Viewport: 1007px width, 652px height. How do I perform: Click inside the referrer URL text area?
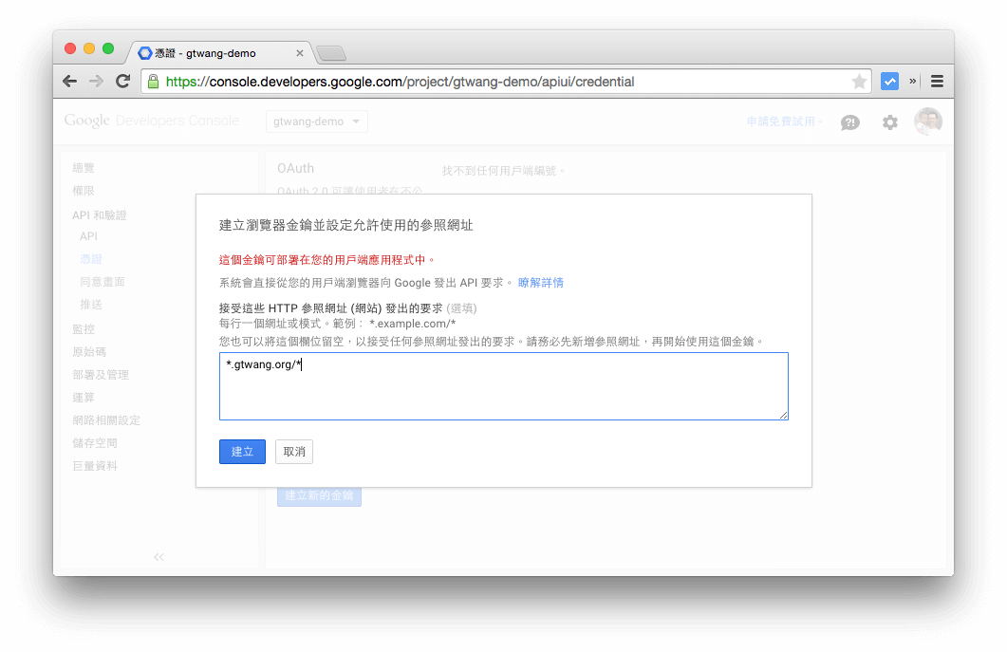point(503,384)
